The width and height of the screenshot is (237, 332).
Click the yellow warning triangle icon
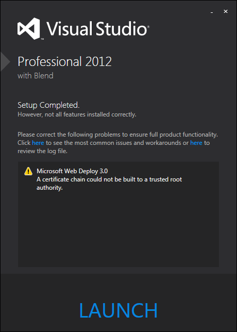[28, 171]
